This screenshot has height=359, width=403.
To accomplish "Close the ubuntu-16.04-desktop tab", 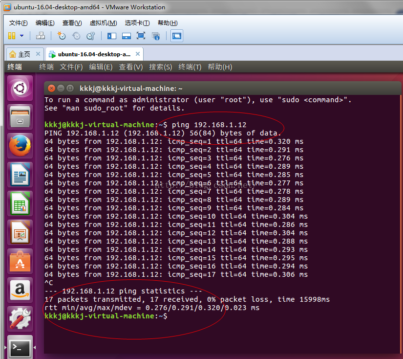I will [x=138, y=54].
